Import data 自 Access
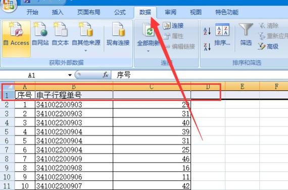The height and width of the screenshot is (190, 288). click(16, 39)
